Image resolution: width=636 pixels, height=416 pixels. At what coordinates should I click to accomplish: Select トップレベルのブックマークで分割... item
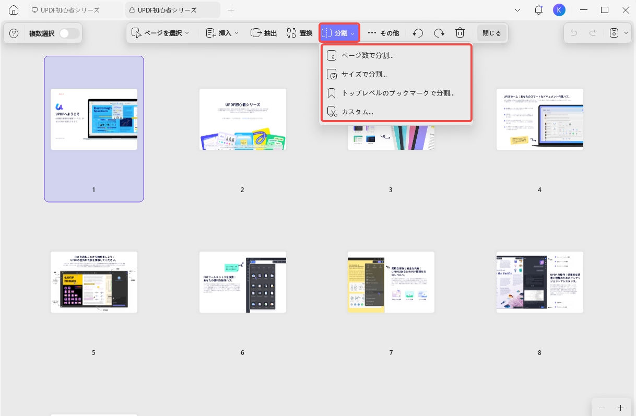click(x=397, y=93)
